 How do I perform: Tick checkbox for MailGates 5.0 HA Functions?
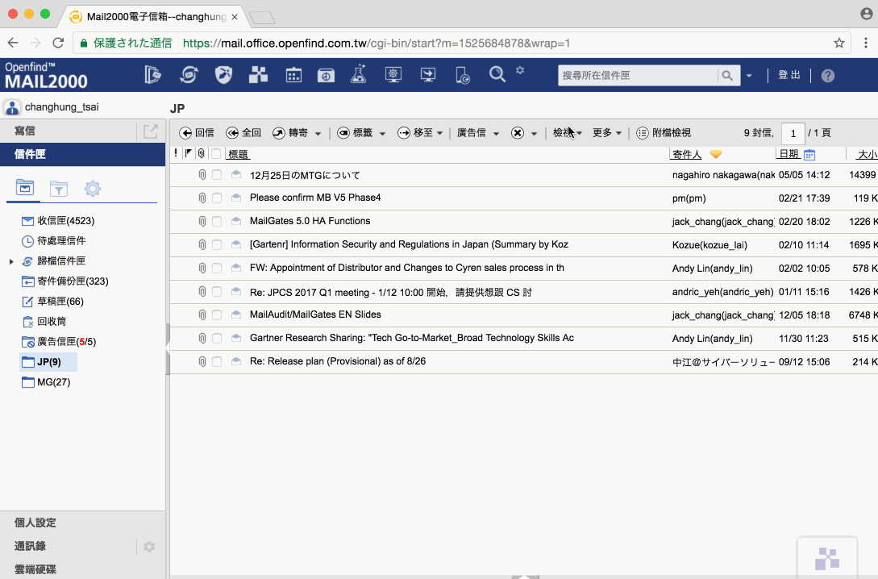[x=217, y=221]
